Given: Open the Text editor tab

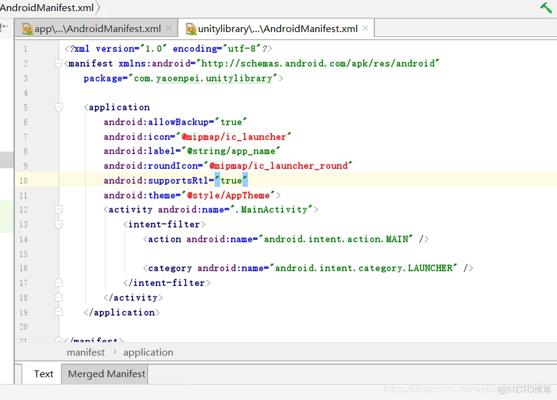Looking at the screenshot, I should [x=43, y=373].
